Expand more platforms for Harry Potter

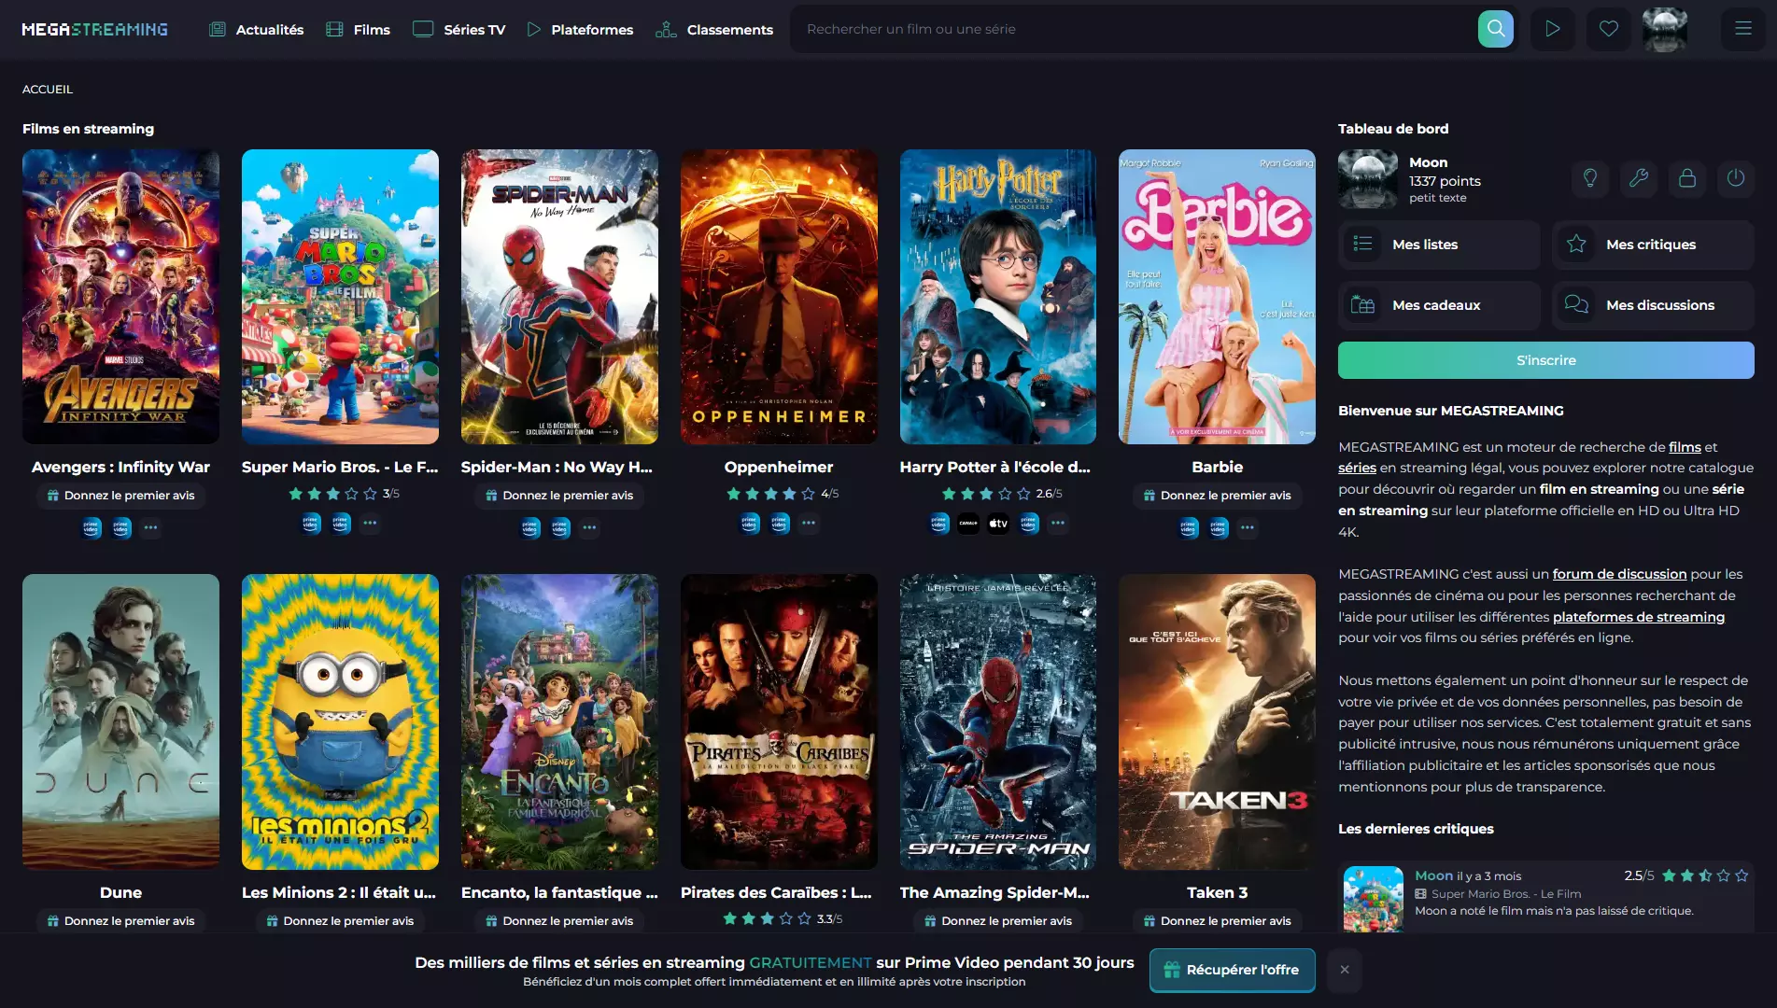tap(1058, 524)
